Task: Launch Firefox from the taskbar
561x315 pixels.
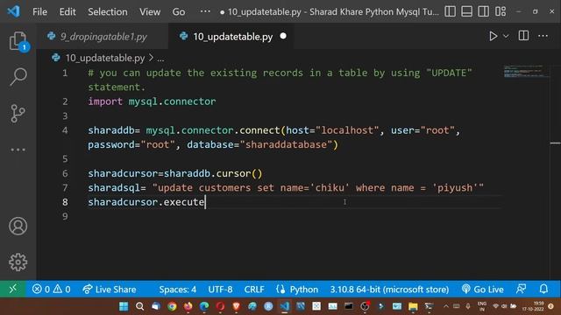Action: (x=188, y=306)
